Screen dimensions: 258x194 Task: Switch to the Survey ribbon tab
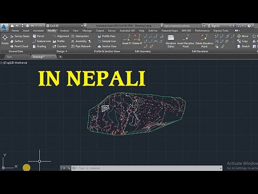[112, 31]
